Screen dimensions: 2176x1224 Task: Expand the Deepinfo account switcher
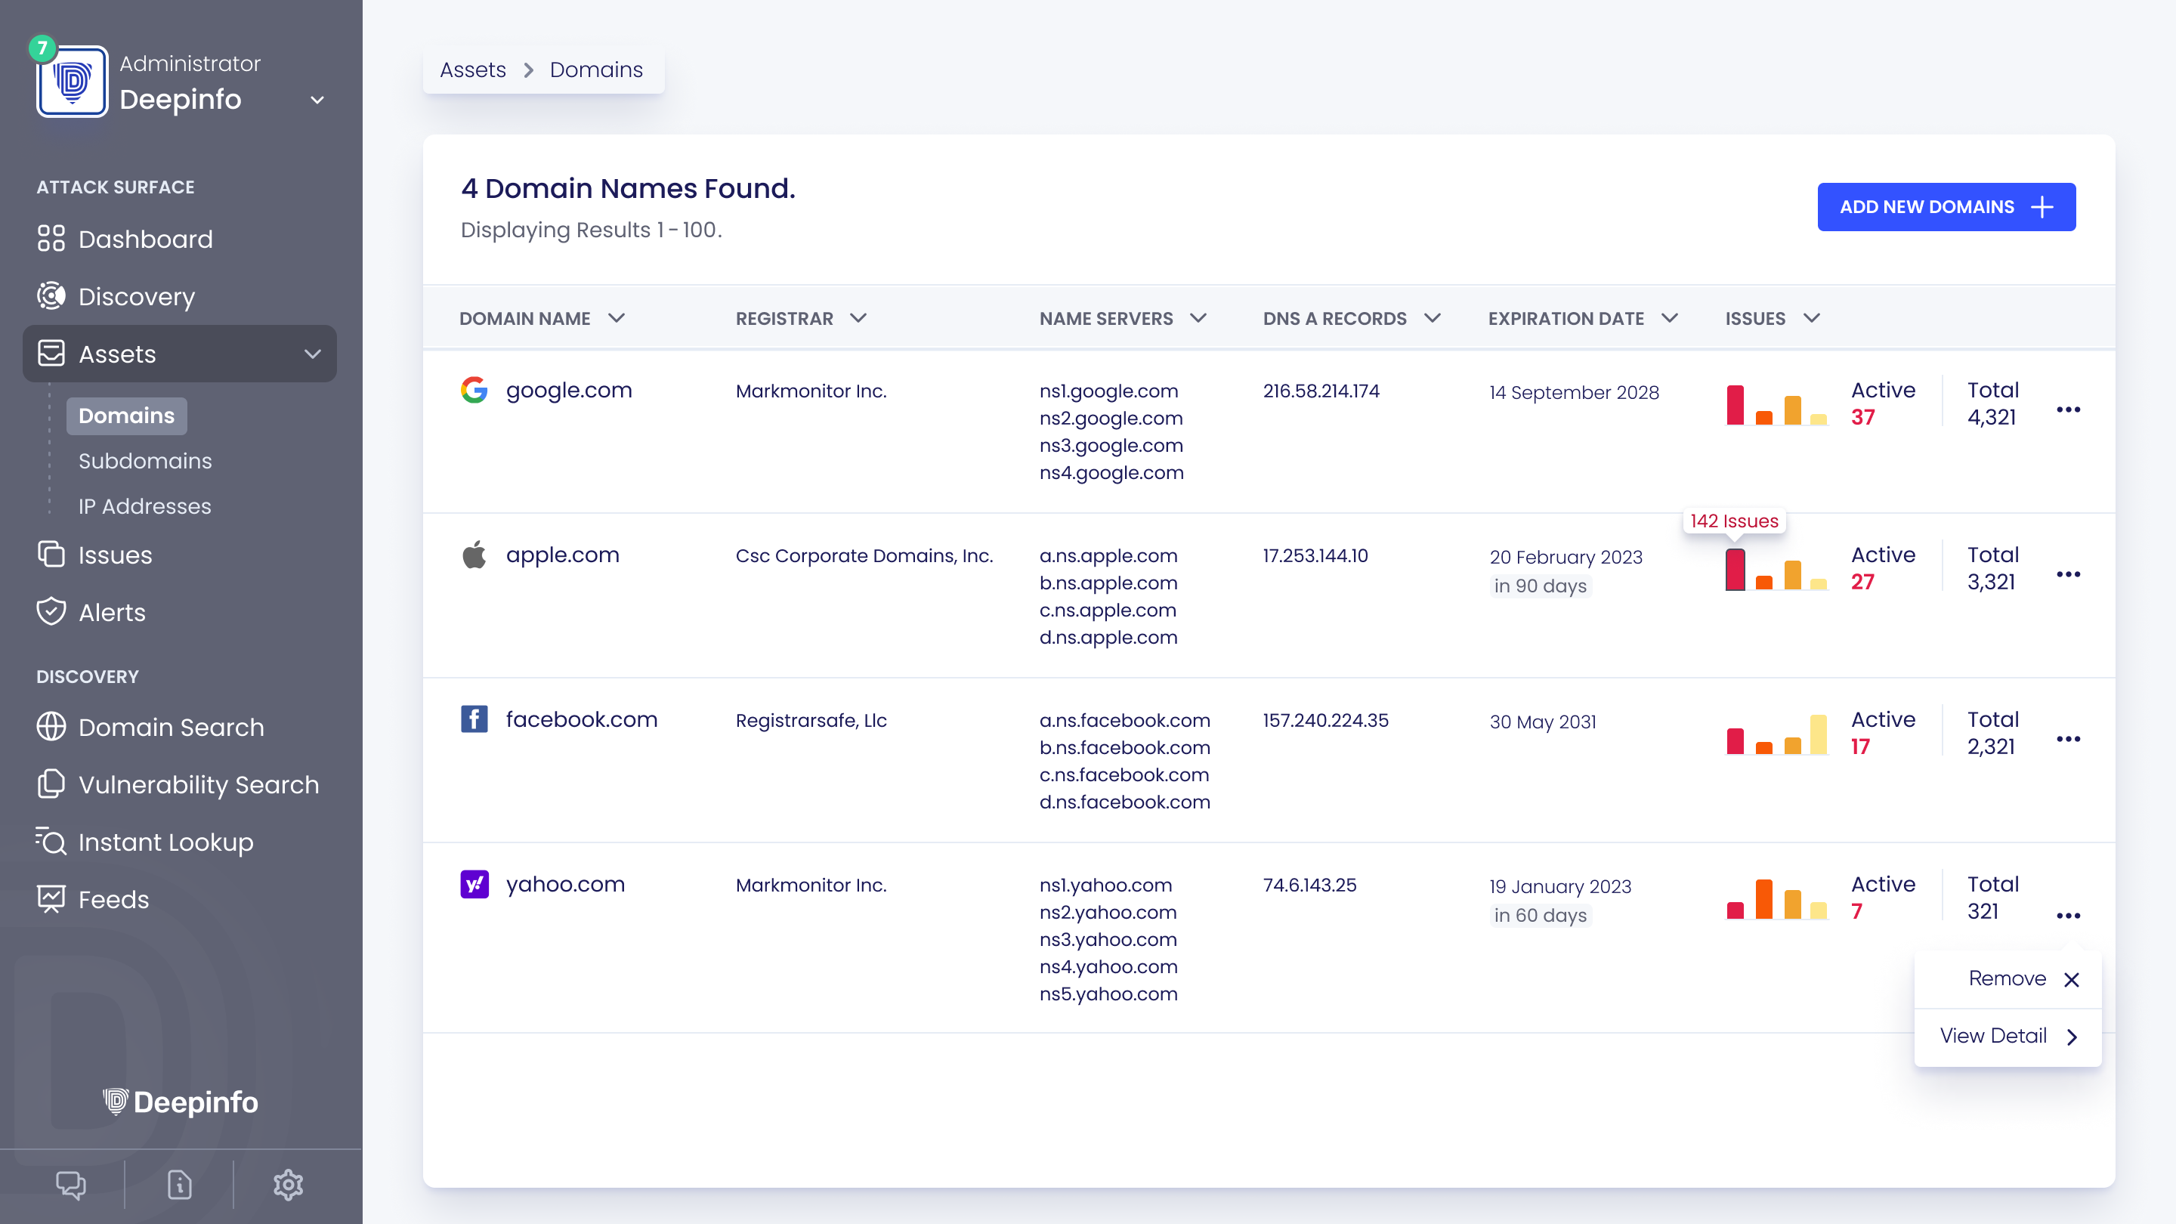click(317, 100)
